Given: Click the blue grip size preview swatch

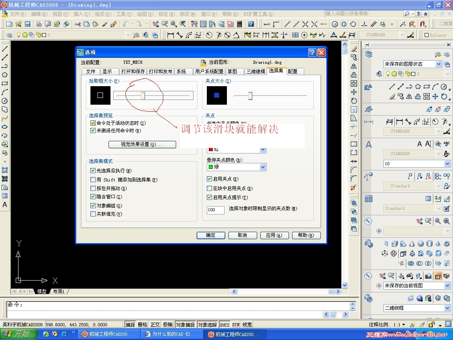Looking at the screenshot, I should 217,95.
